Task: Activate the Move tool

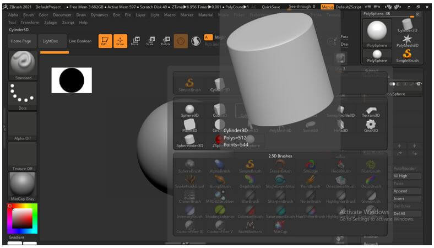Action: tap(135, 41)
